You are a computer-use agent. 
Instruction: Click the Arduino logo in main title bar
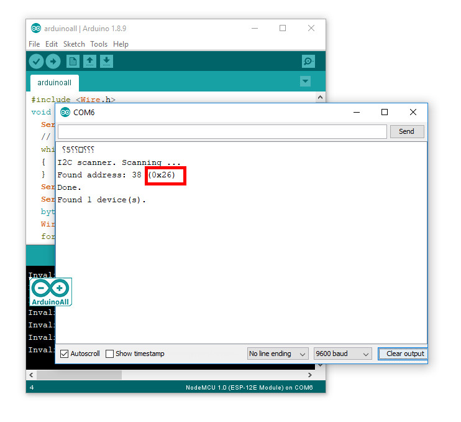pos(36,28)
